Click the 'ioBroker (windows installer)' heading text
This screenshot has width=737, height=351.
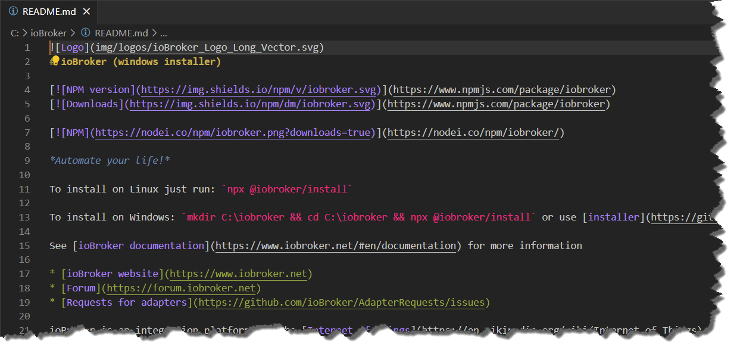tap(141, 62)
